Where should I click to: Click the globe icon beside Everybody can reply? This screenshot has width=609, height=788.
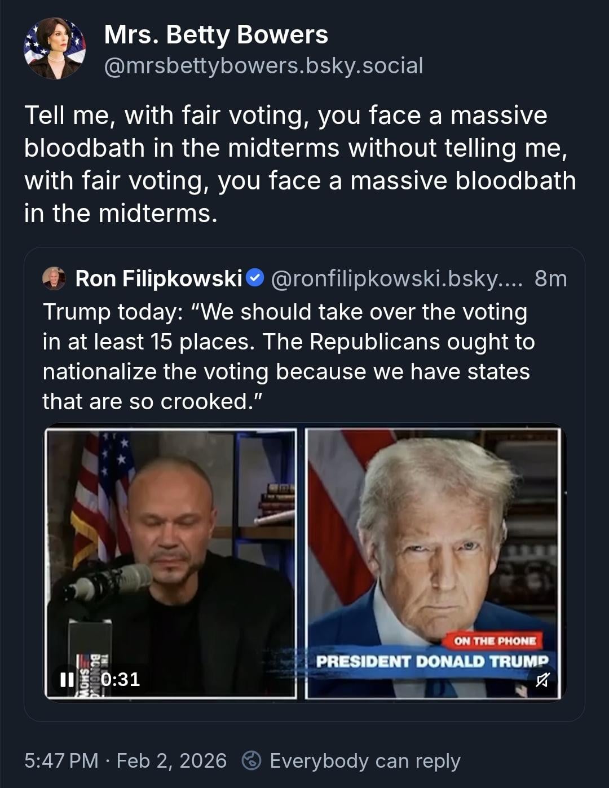(251, 761)
